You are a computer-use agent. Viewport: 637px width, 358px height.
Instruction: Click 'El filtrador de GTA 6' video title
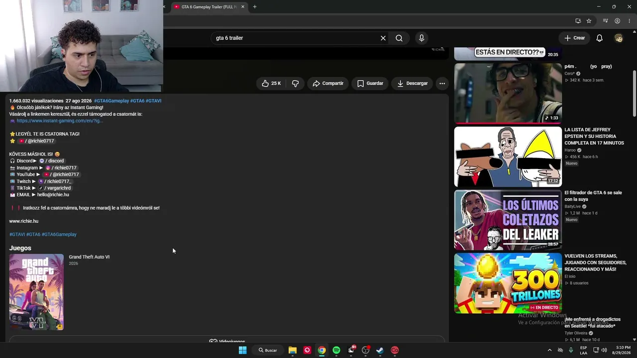click(593, 196)
